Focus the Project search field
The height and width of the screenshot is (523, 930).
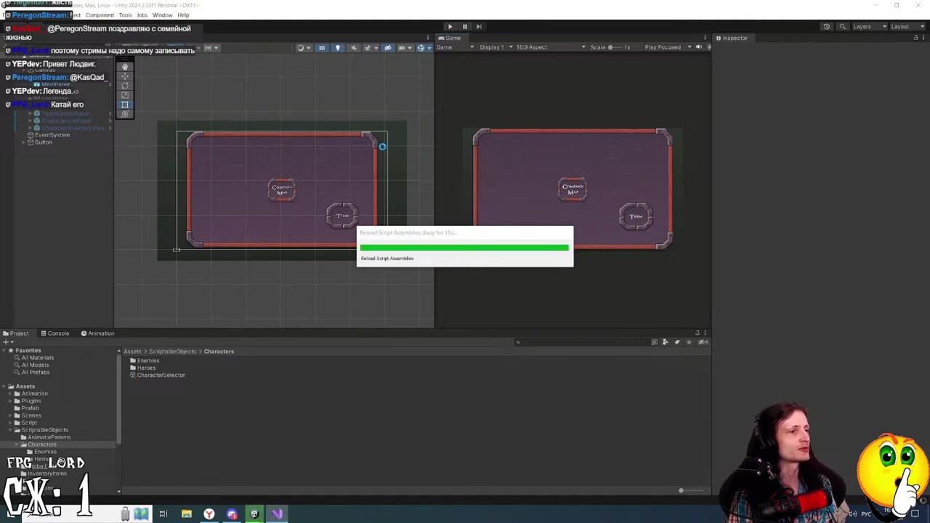(583, 342)
